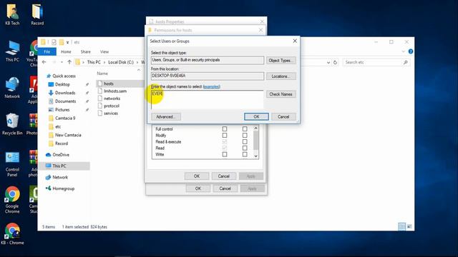Screen dimensions: 458x257
Task: Click Cancel in Select Users or Groups
Action: (x=283, y=116)
